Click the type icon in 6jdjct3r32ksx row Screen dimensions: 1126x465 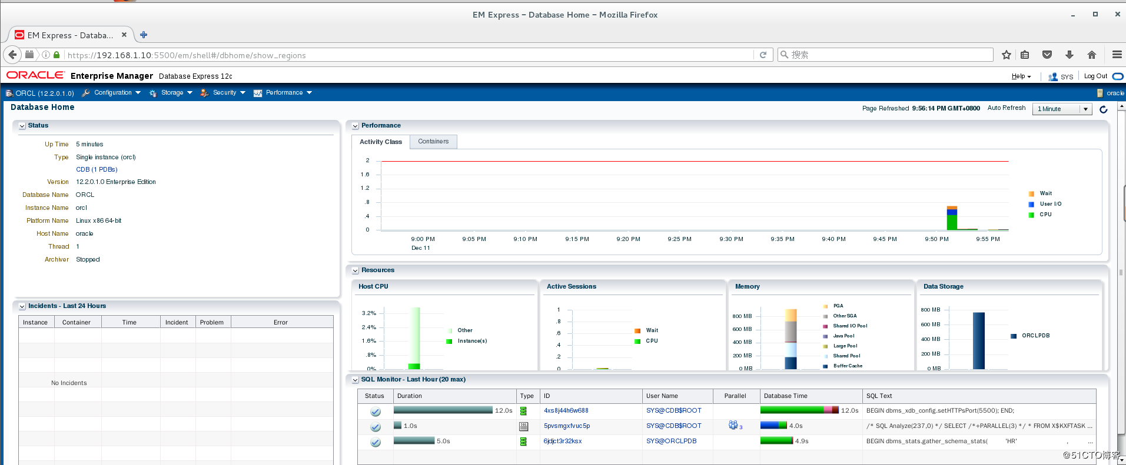pyautogui.click(x=523, y=441)
